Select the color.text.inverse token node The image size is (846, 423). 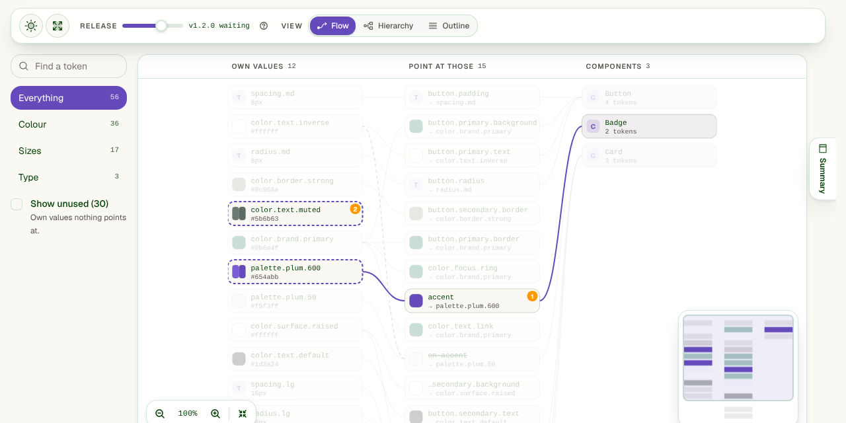coord(295,127)
